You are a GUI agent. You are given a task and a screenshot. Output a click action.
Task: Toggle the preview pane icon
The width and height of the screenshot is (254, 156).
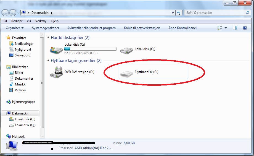point(235,28)
